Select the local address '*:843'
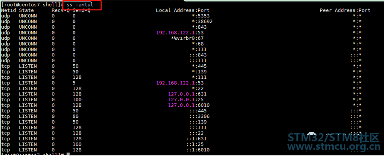Screen dimensions: 384x156 click(x=199, y=27)
